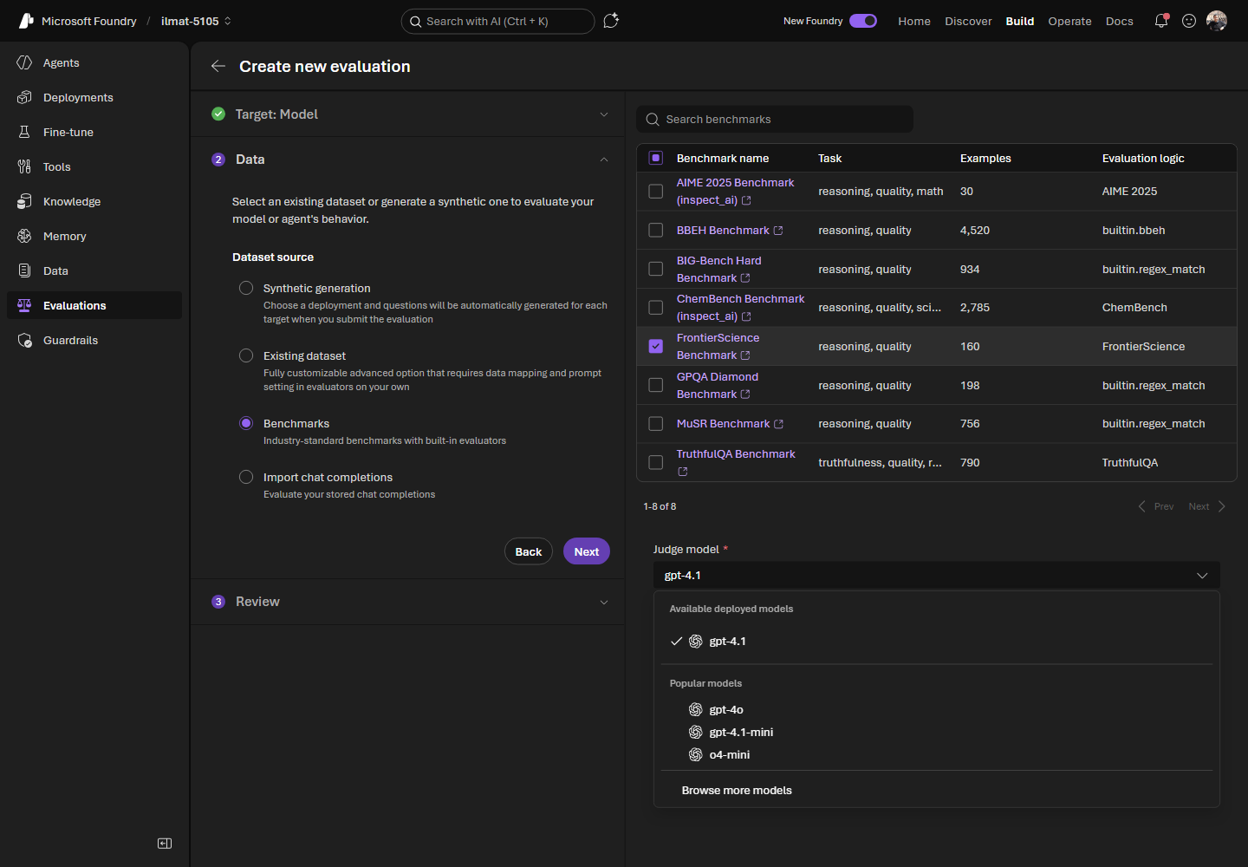The height and width of the screenshot is (867, 1248).
Task: Go to the Docs tab
Action: coord(1120,21)
